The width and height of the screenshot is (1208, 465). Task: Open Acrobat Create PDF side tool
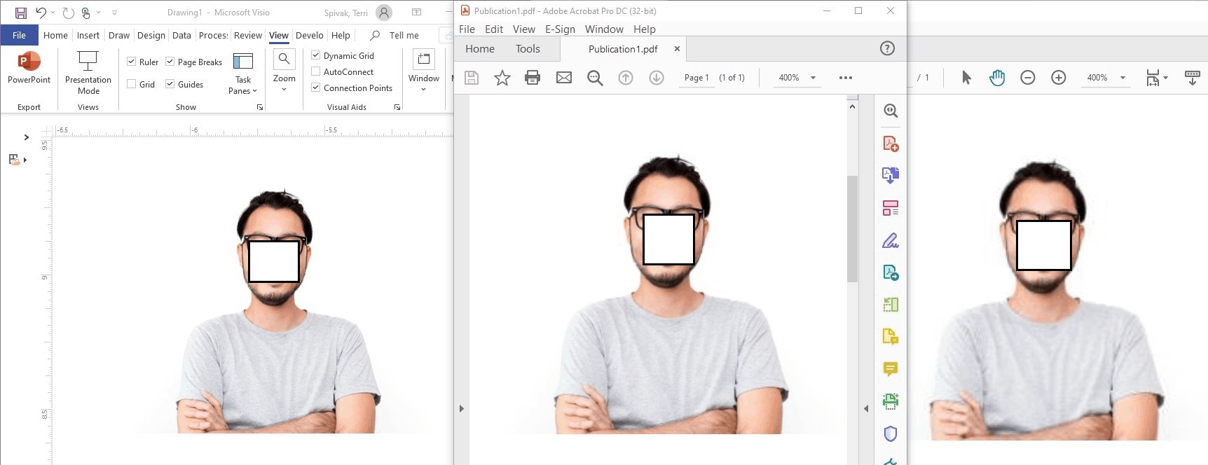(x=891, y=144)
